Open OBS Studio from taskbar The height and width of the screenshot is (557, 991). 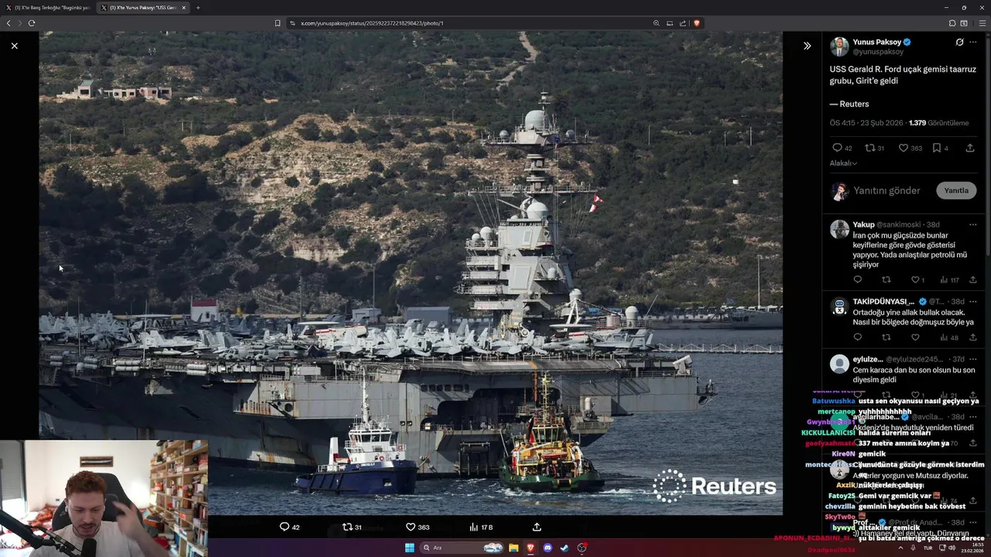[582, 548]
